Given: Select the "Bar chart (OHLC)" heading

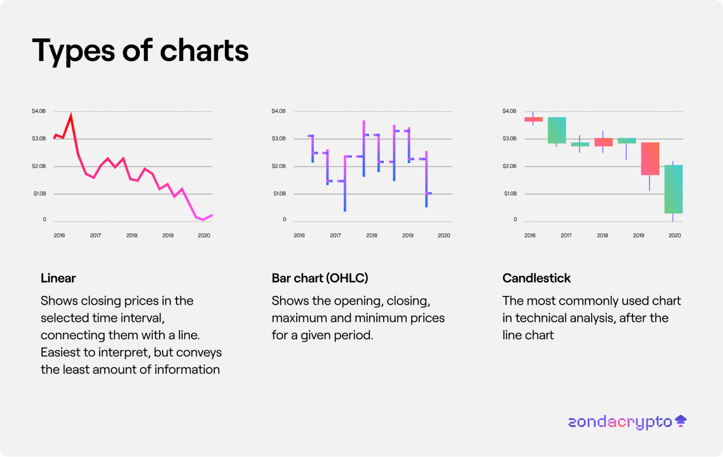Looking at the screenshot, I should (320, 278).
